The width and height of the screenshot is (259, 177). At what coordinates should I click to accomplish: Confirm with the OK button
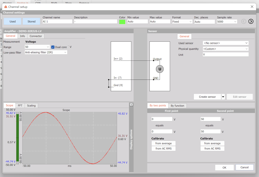click(x=224, y=168)
